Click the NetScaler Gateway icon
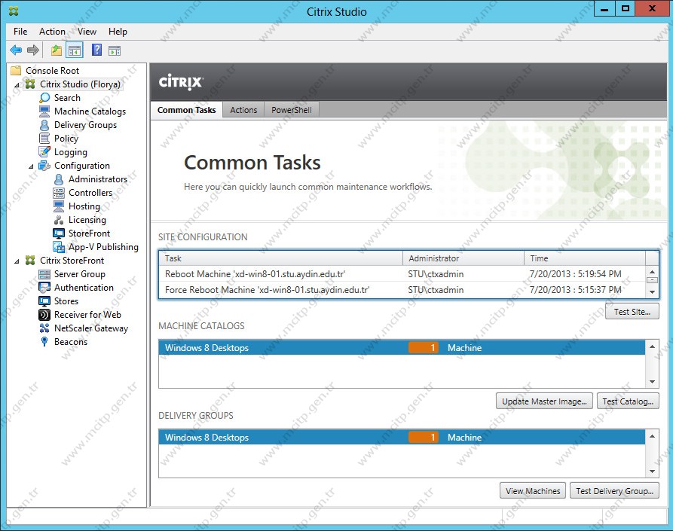 [x=44, y=328]
